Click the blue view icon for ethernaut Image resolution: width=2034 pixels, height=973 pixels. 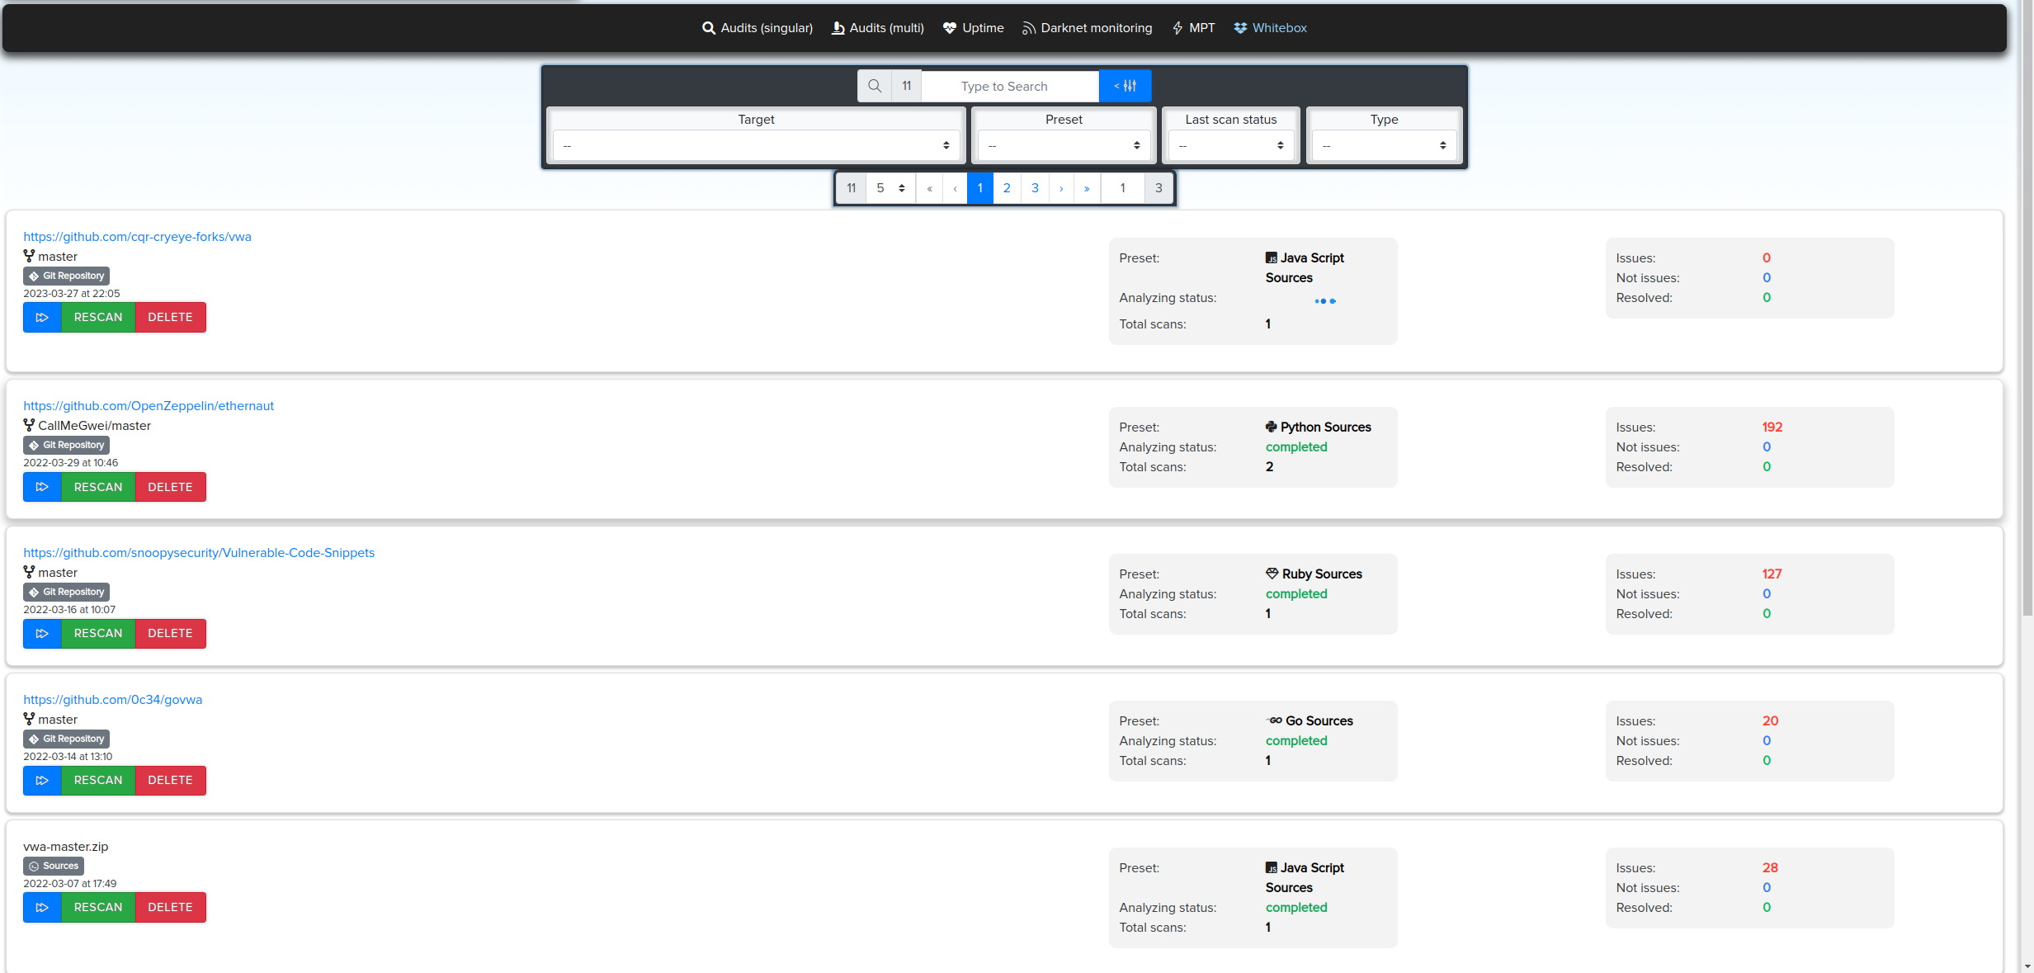coord(42,487)
